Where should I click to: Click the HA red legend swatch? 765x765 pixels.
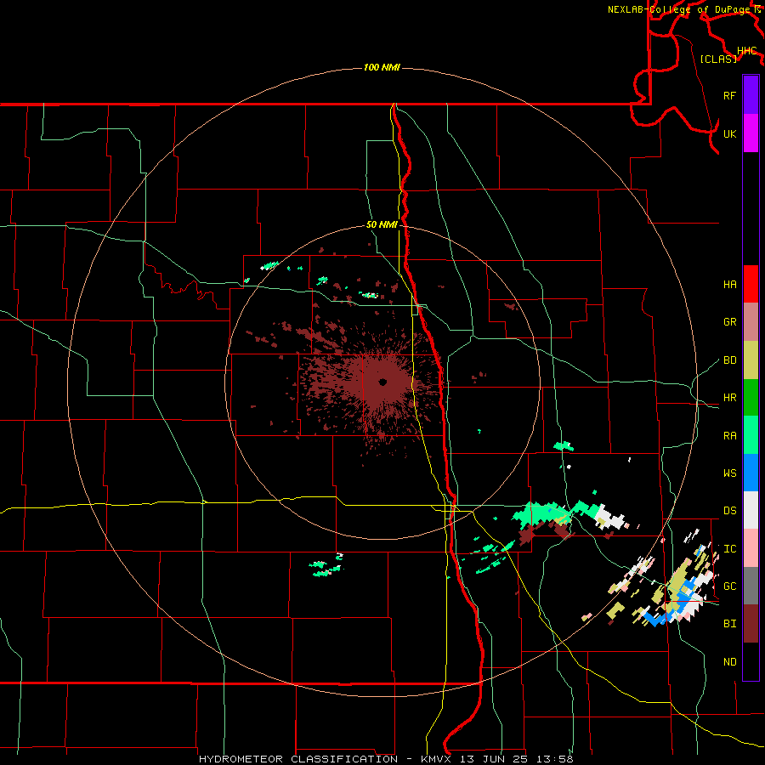(x=751, y=284)
